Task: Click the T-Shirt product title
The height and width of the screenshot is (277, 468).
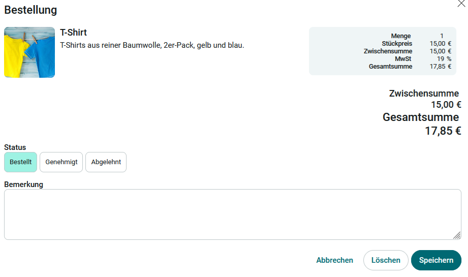Action: tap(73, 32)
